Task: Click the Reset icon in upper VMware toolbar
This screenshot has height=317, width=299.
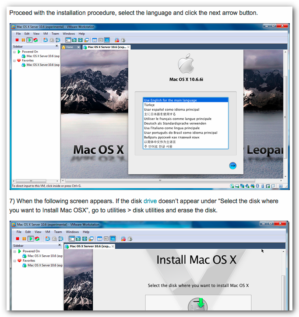Action: click(35, 40)
